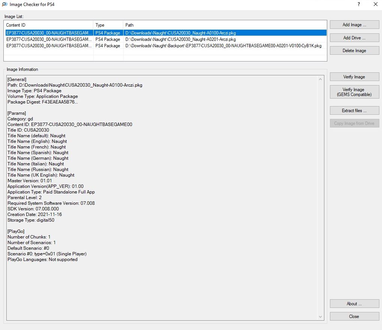Click the Add Drive button
Screen dimensions: 382x330
click(354, 38)
